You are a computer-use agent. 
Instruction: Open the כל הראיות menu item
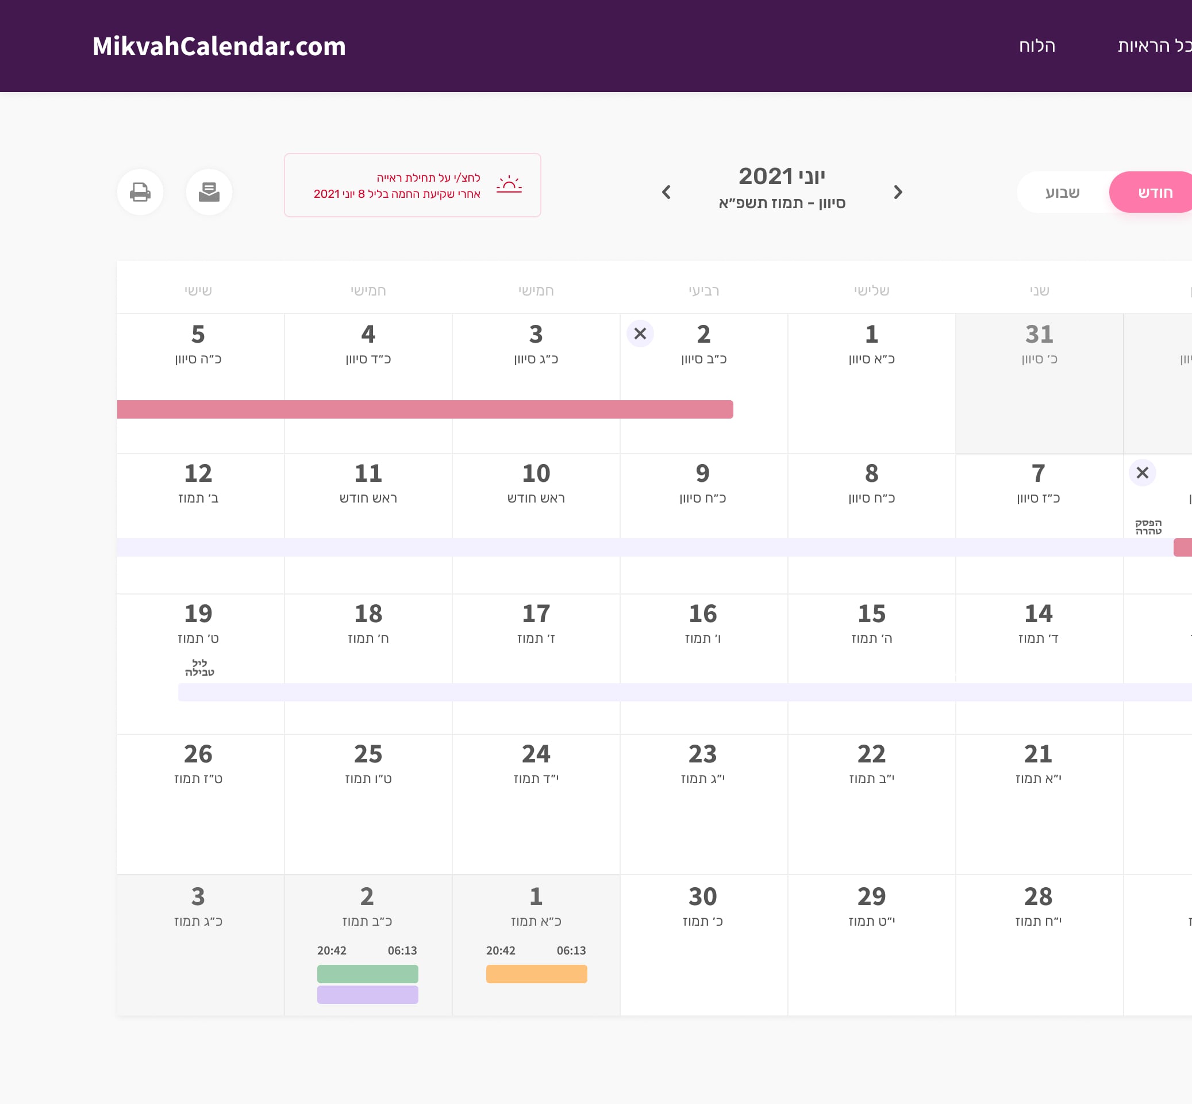(x=1153, y=46)
